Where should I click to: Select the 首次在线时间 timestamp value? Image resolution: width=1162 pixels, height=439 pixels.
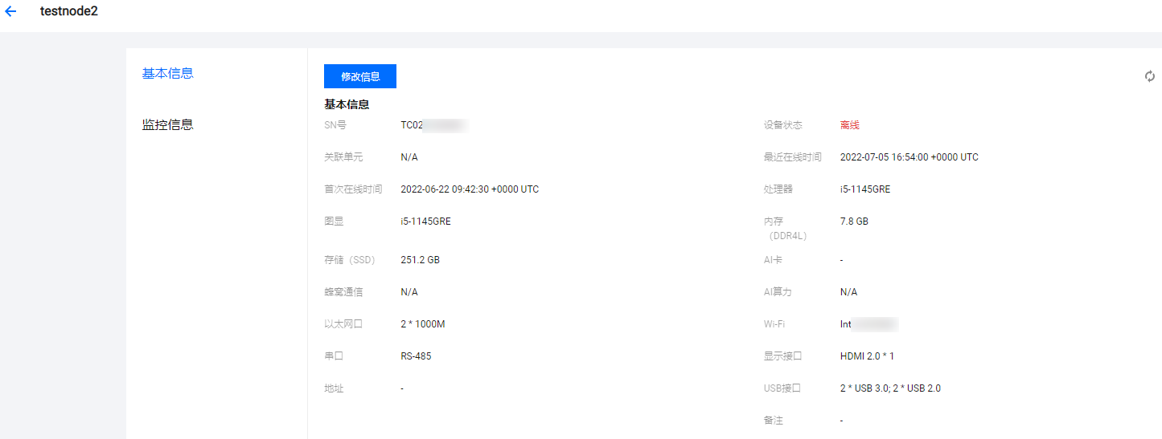(x=470, y=189)
